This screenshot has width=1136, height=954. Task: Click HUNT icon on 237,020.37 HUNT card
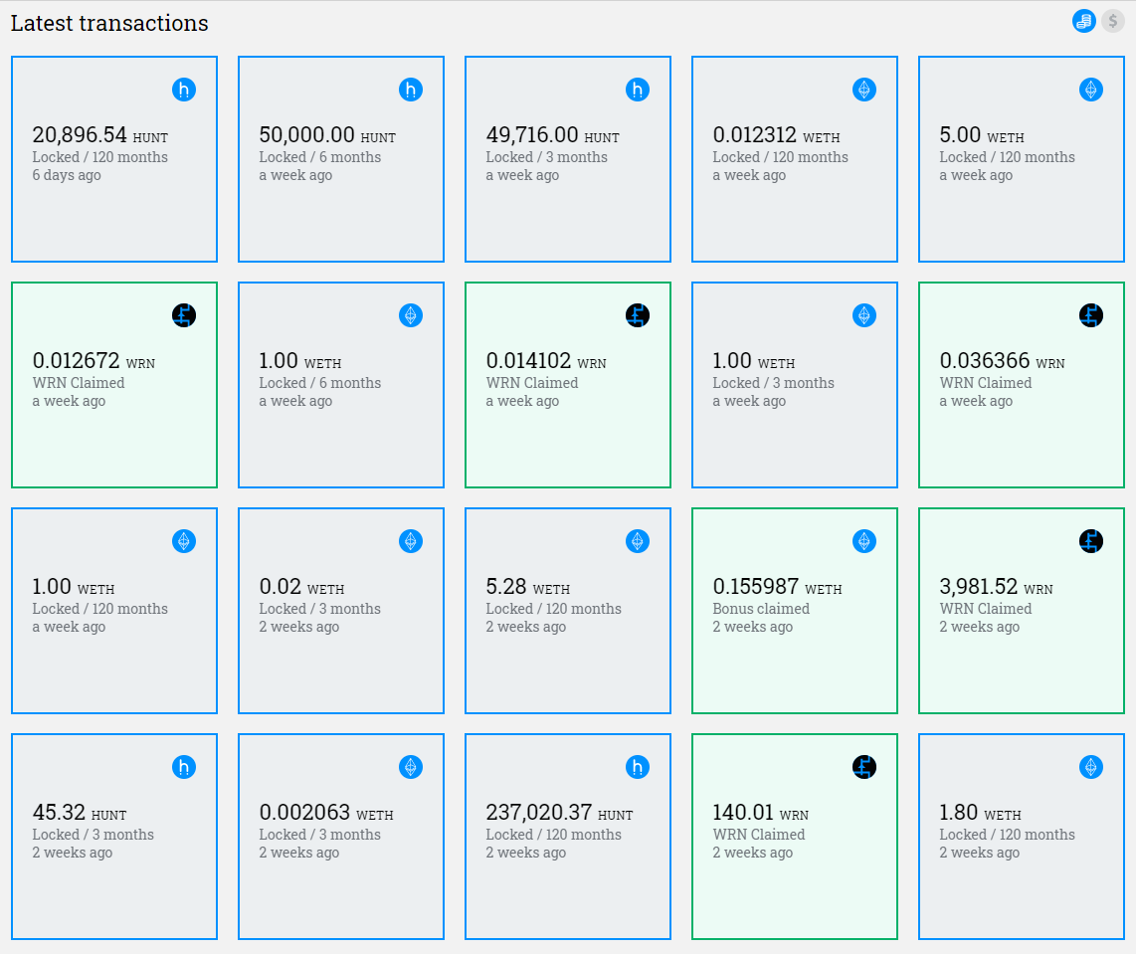tap(638, 767)
